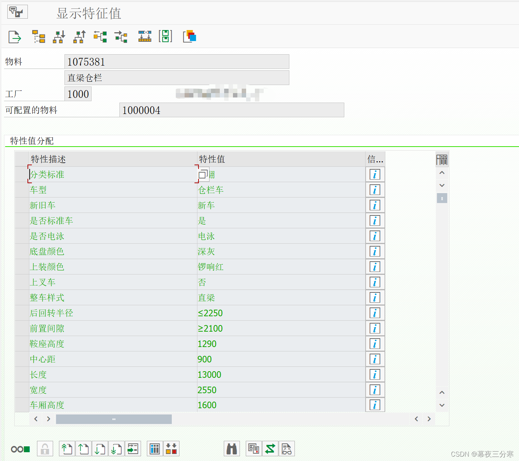Open info for the 上叉车 row
Image resolution: width=519 pixels, height=461 pixels.
tap(375, 282)
